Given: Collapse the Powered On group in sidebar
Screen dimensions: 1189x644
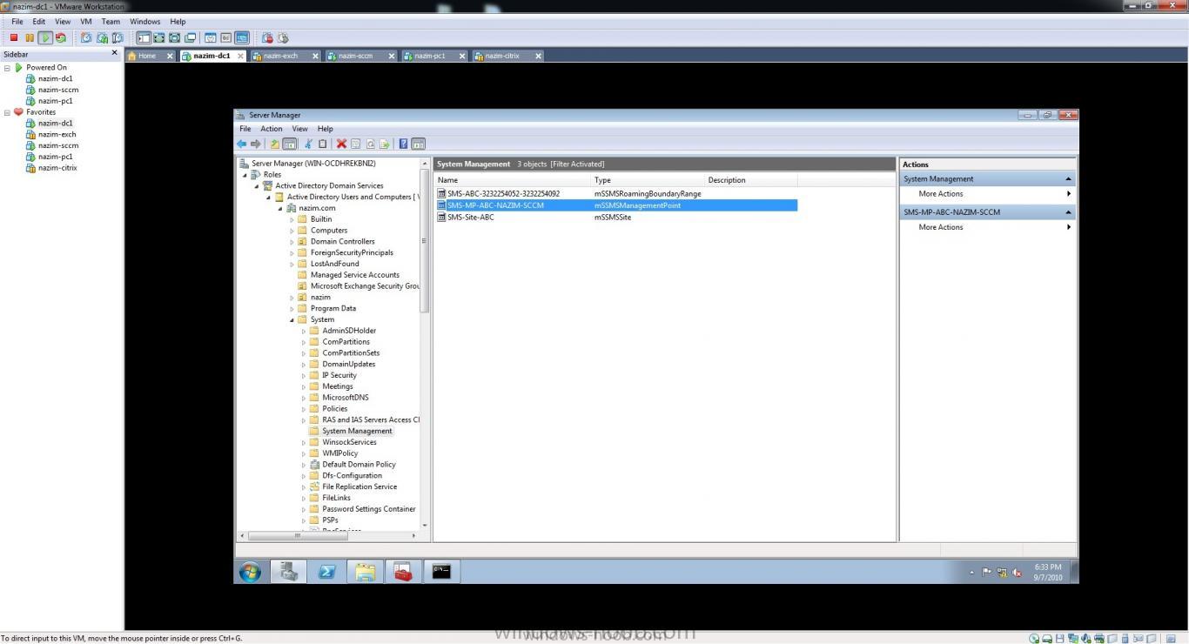Looking at the screenshot, I should (8, 67).
